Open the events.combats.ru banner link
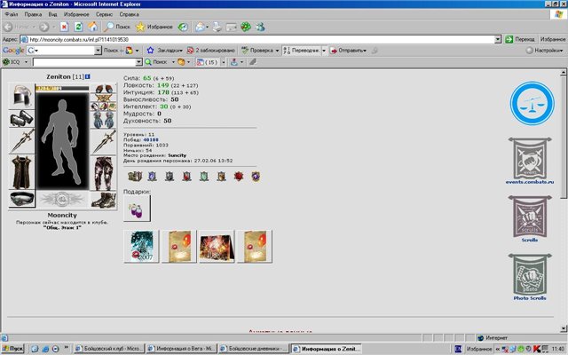Image resolution: width=568 pixels, height=355 pixels. point(530,161)
